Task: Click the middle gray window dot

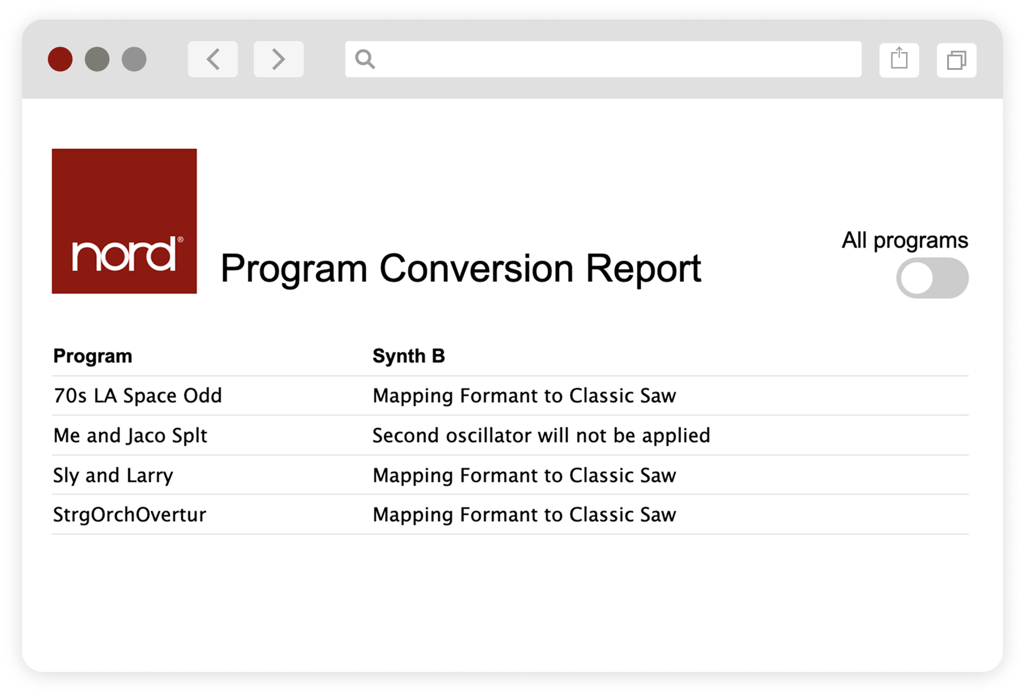Action: [x=97, y=59]
